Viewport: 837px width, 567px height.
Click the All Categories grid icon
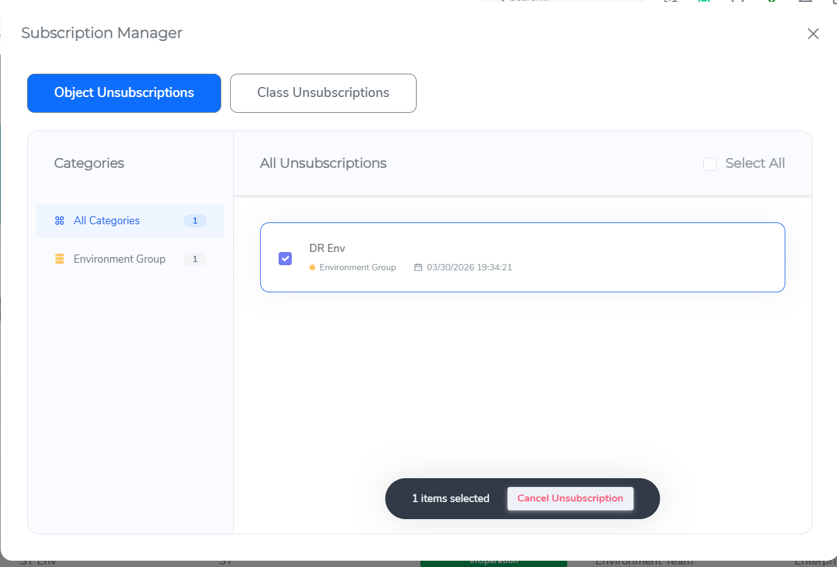[x=60, y=220]
